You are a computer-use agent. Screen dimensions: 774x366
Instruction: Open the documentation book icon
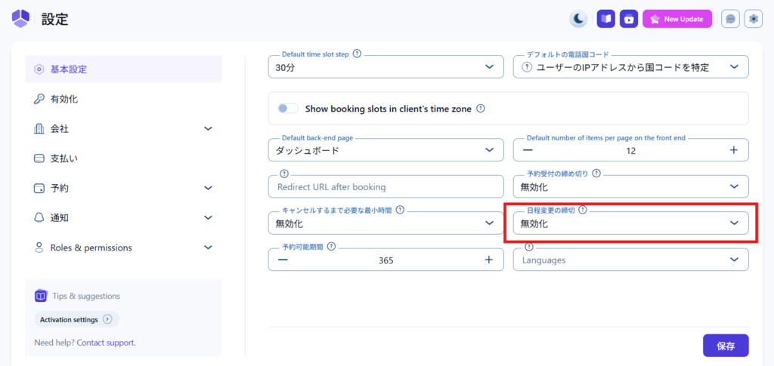[x=605, y=19]
